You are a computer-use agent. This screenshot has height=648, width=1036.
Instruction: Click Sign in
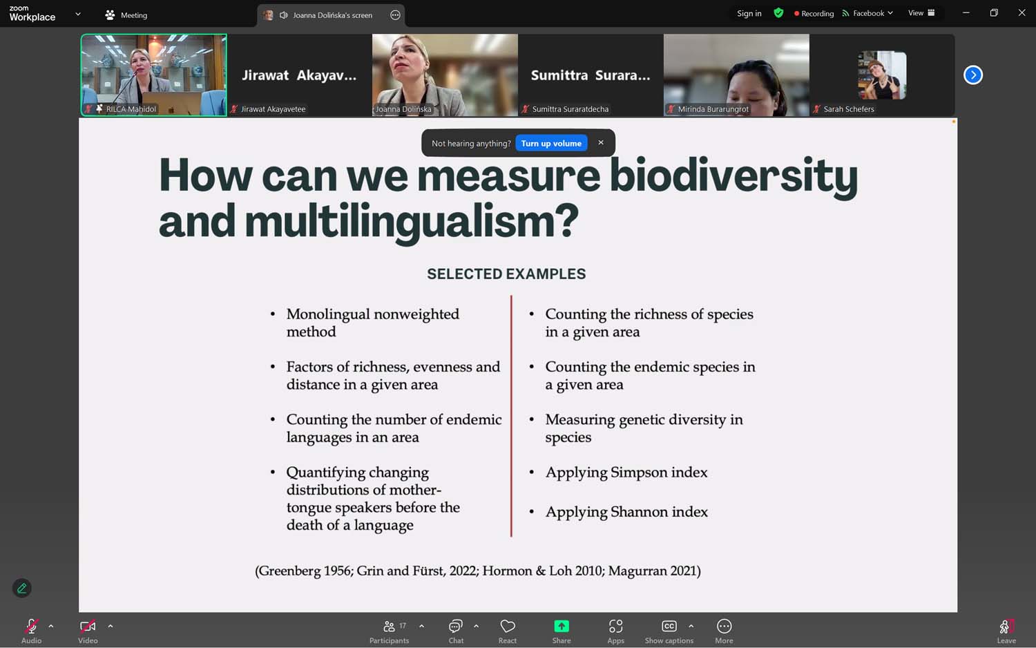pyautogui.click(x=749, y=13)
